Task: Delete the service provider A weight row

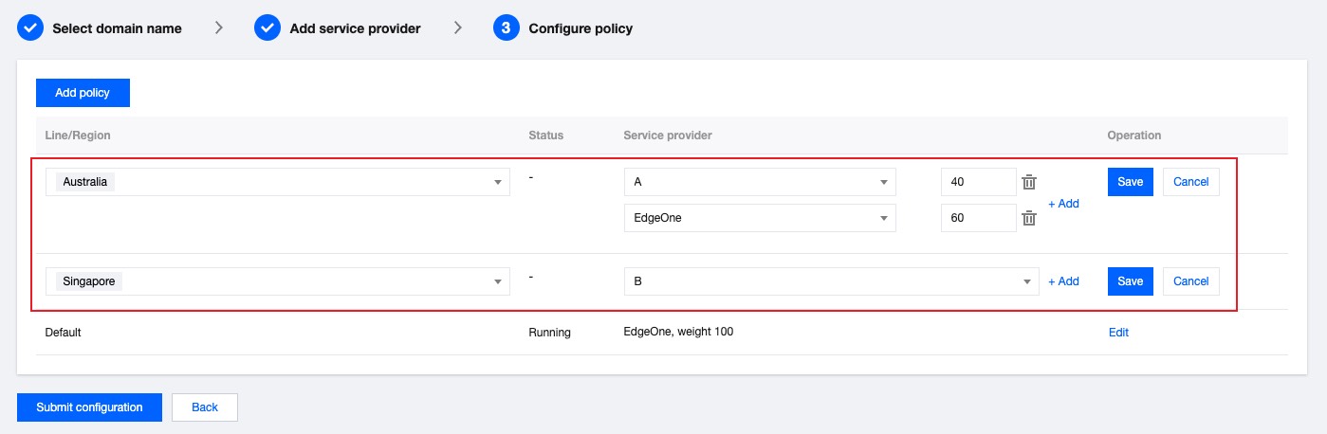Action: [1028, 182]
